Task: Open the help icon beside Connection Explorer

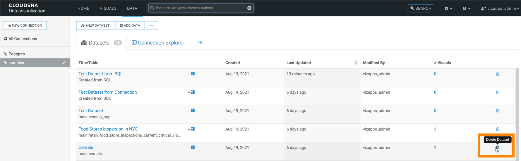Action: [200, 43]
